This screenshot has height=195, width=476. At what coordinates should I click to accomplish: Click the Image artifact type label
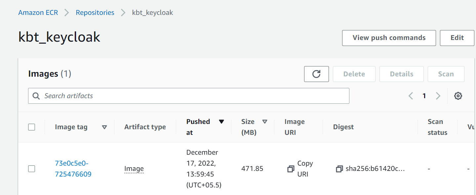134,169
